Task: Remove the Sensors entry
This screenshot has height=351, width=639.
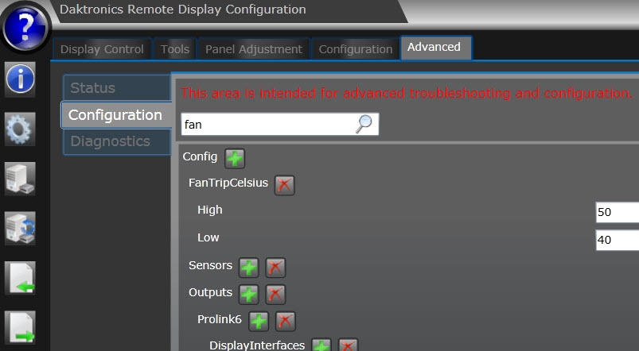Action: coord(275,267)
